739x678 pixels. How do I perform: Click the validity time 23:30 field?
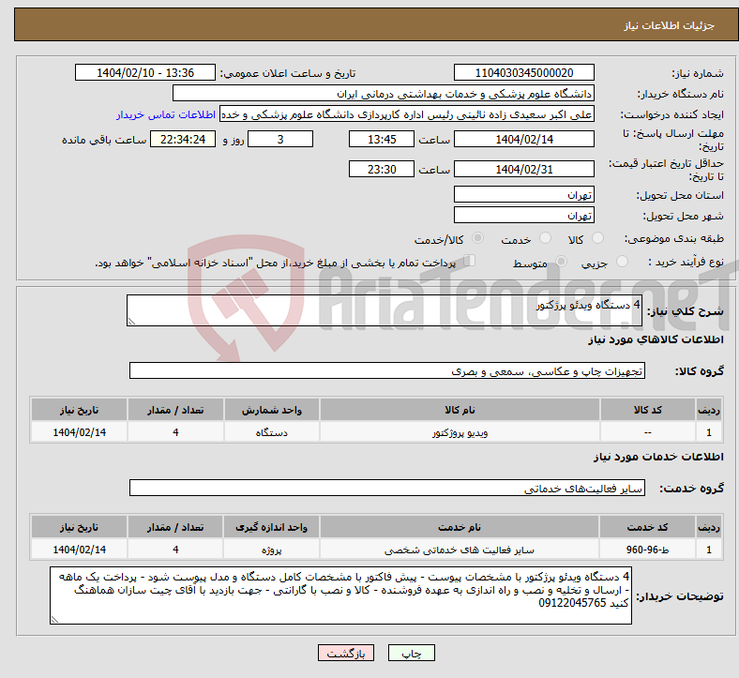coord(382,169)
